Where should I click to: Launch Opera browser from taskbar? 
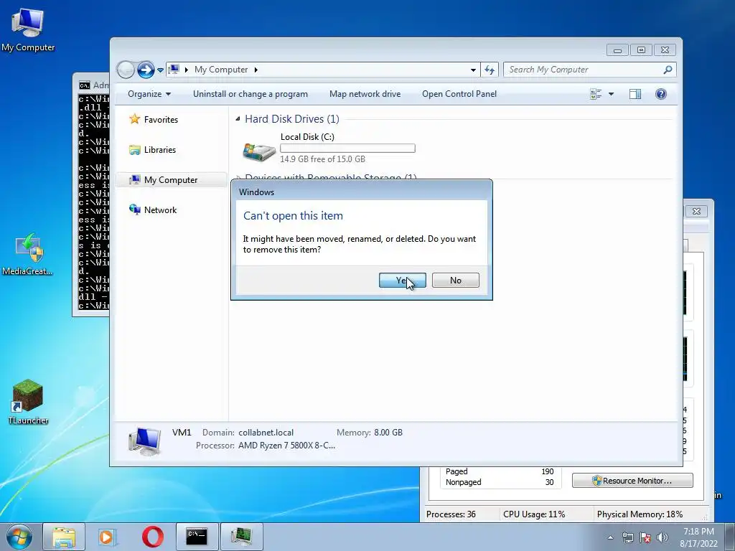[152, 537]
